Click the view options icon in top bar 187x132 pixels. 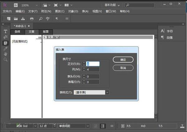click(x=45, y=5)
